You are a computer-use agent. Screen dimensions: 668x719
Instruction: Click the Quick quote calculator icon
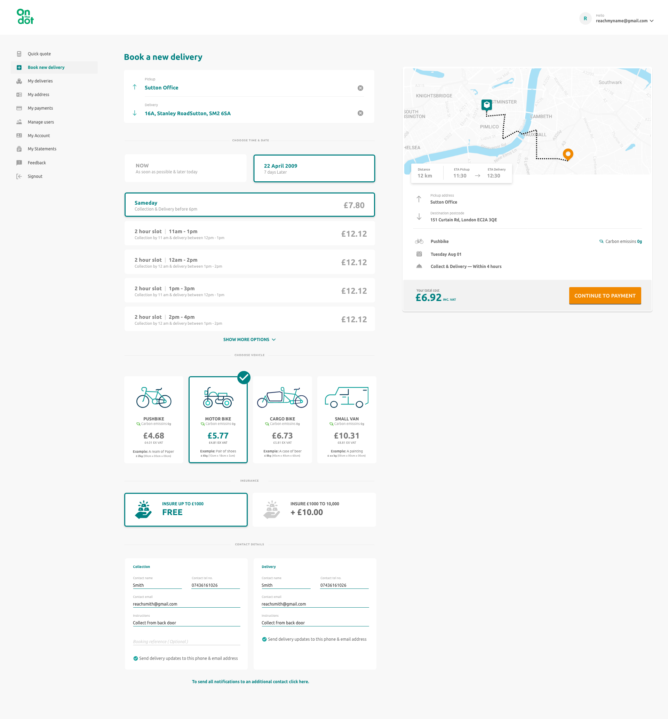point(19,54)
